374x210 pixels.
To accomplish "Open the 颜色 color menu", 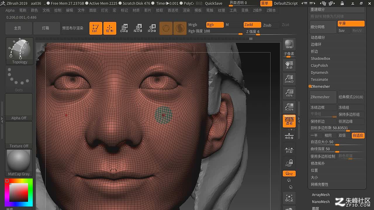I will tap(34, 10).
